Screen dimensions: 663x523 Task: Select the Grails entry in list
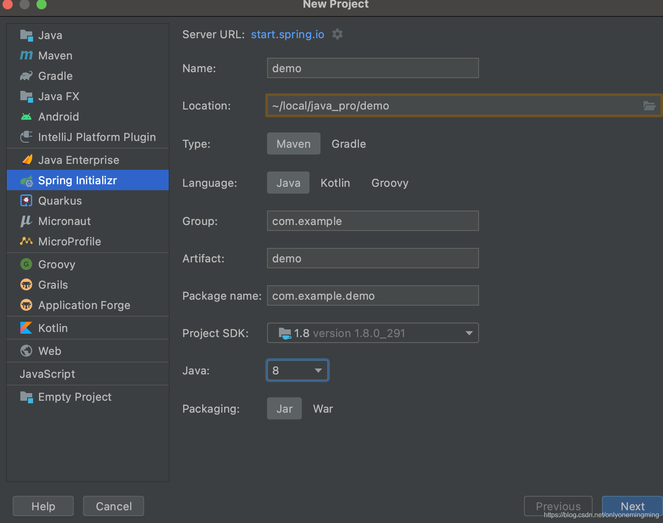click(x=88, y=284)
